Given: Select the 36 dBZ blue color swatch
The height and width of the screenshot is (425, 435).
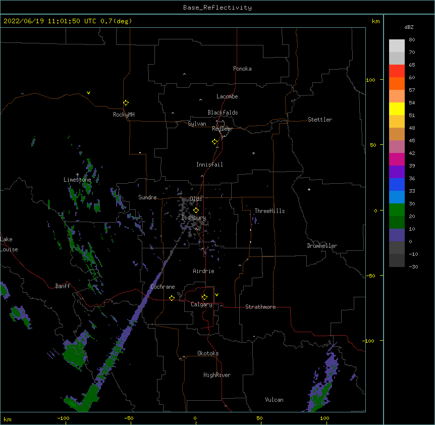Looking at the screenshot, I should [x=397, y=184].
